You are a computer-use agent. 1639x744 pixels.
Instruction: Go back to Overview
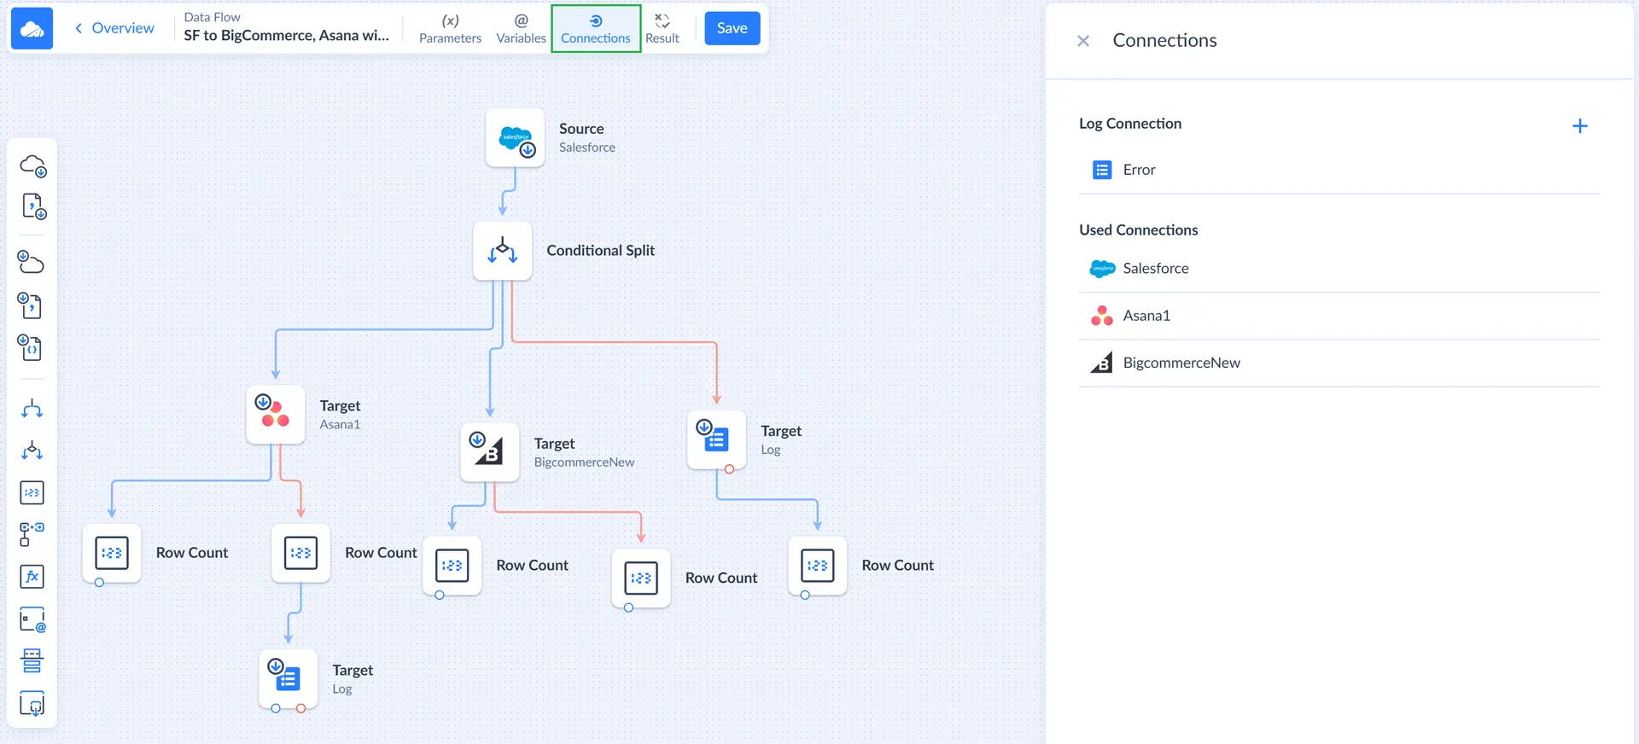click(x=114, y=28)
